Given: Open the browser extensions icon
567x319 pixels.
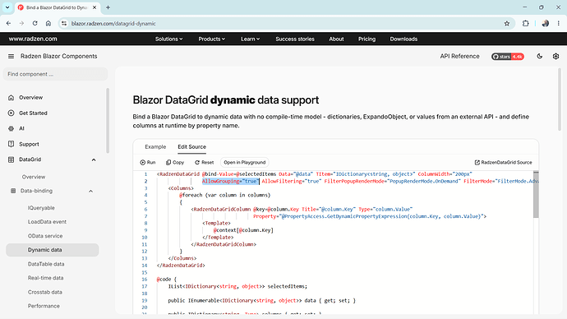Looking at the screenshot, I should tap(525, 24).
